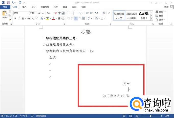Click the Print Layout view icon in status bar
Screen dimensions: 174x118
click(131, 116)
